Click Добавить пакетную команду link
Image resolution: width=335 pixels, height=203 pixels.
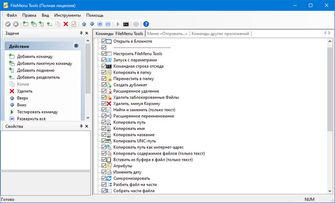coord(44,64)
